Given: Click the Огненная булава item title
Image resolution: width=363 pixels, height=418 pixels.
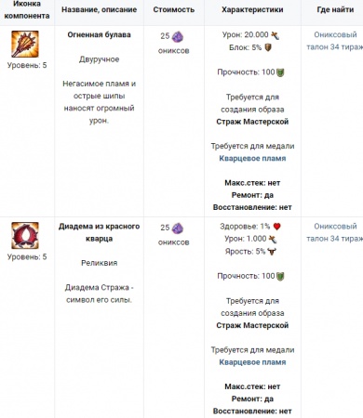Looking at the screenshot, I should pos(99,34).
